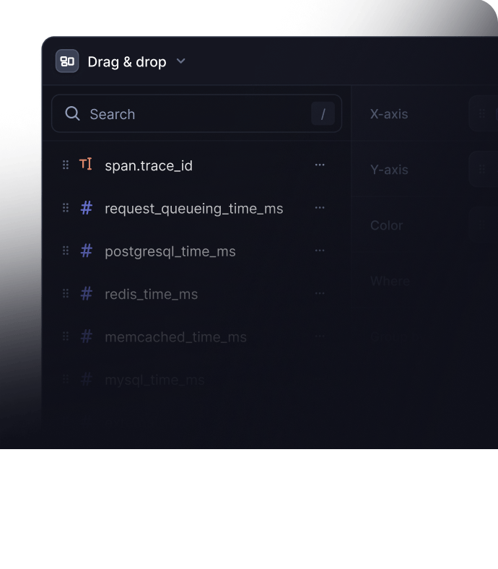Image resolution: width=498 pixels, height=569 pixels.
Task: Open the more options menu for span.trace_id
Action: [x=320, y=165]
